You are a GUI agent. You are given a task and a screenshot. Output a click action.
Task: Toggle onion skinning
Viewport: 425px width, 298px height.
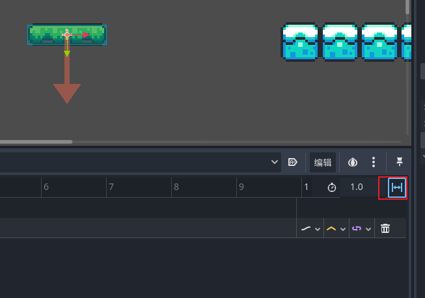pyautogui.click(x=352, y=162)
